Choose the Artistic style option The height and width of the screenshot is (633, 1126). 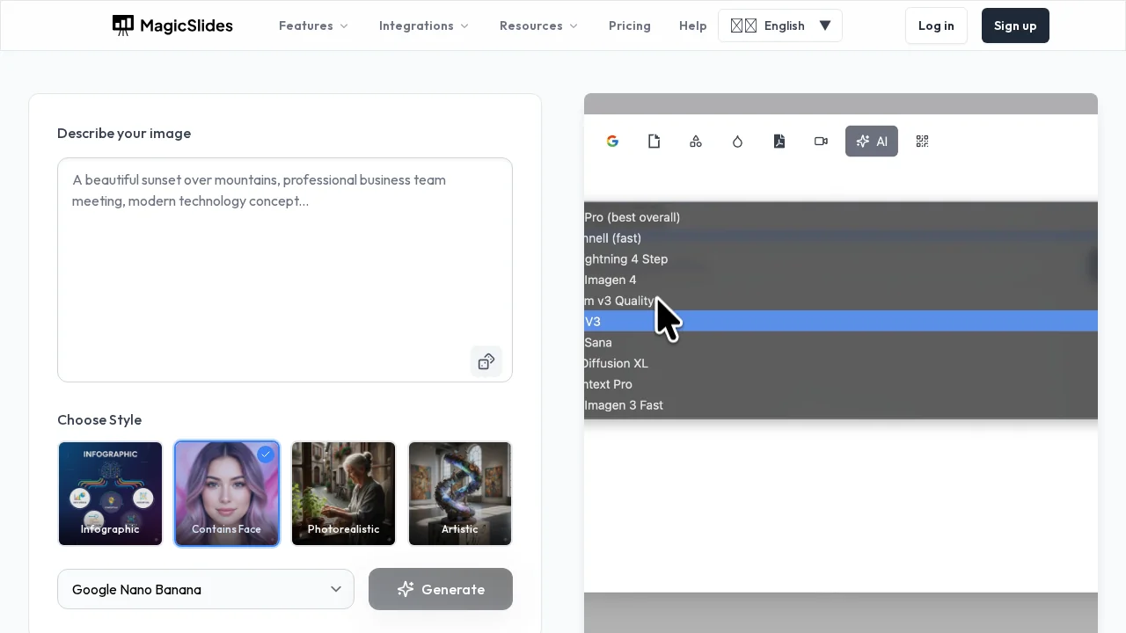tap(460, 493)
